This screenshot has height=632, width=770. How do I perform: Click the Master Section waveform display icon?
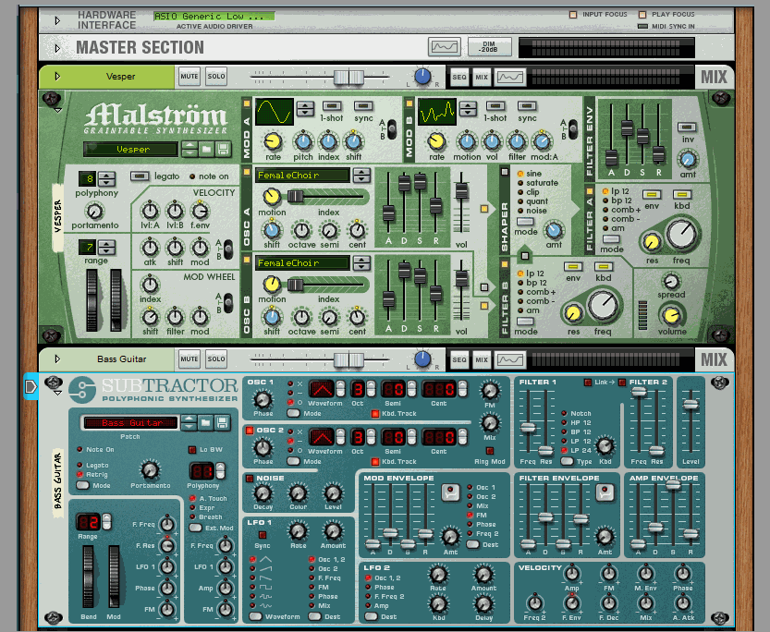pos(445,47)
